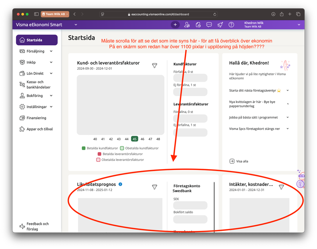Image resolution: width=317 pixels, height=249 pixels.
Task: Toggle Obetalda kundfakturor legend item
Action: 139,148
